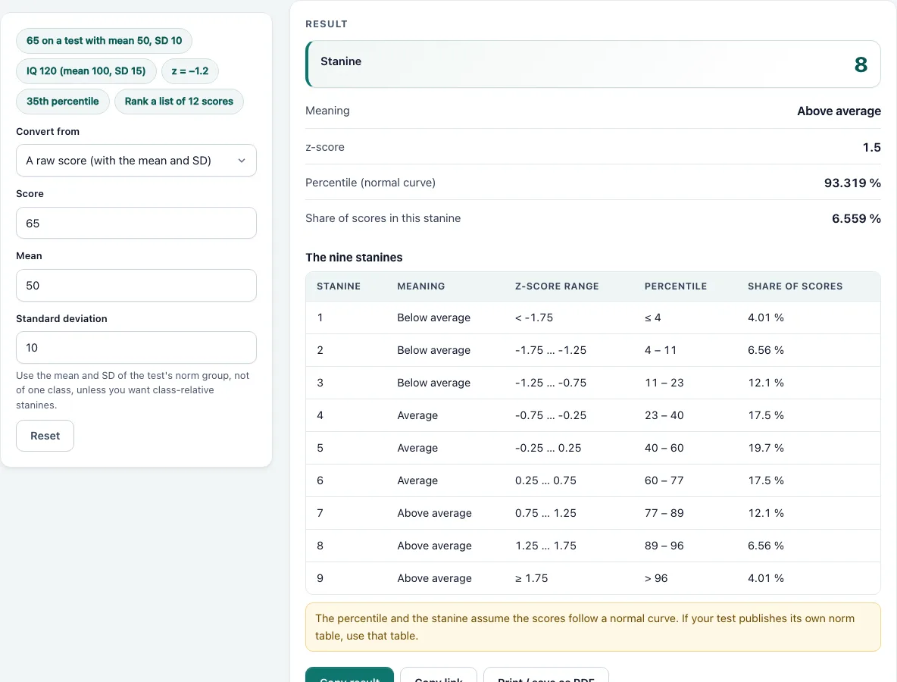The height and width of the screenshot is (682, 897).
Task: Click the hint text about norm group mean and SD
Action: (133, 390)
